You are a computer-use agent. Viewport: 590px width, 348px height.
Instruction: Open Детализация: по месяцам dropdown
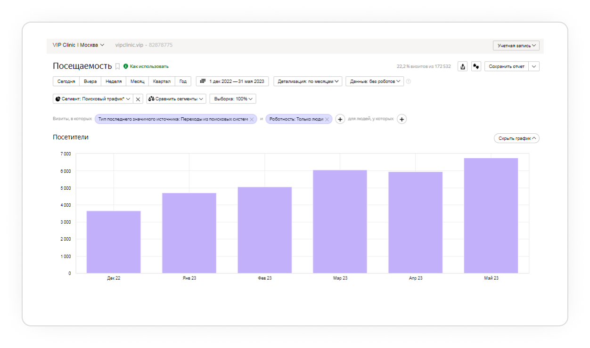308,81
